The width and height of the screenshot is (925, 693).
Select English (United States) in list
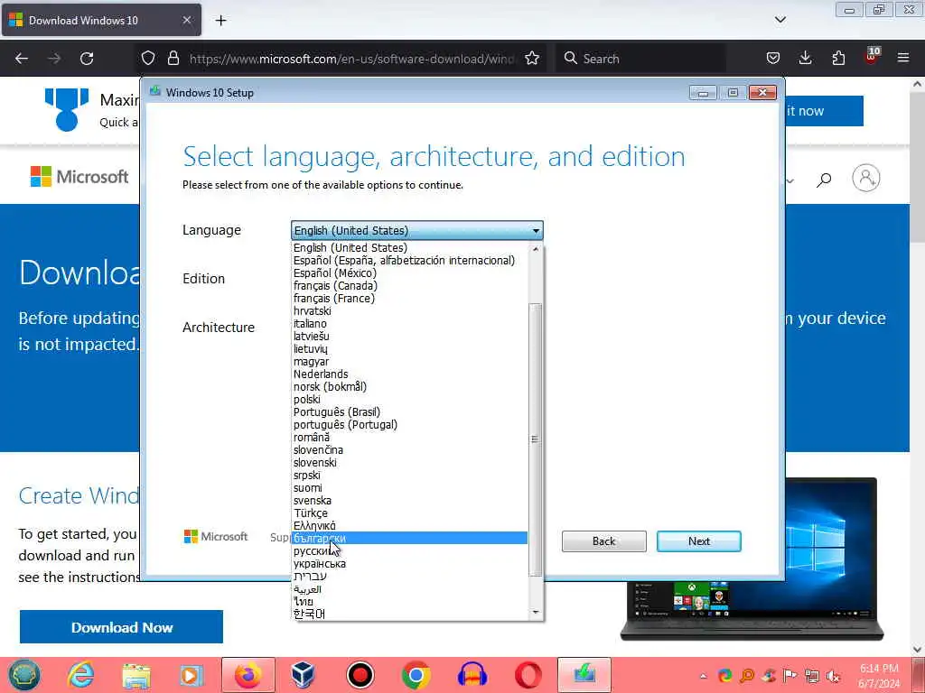click(409, 248)
